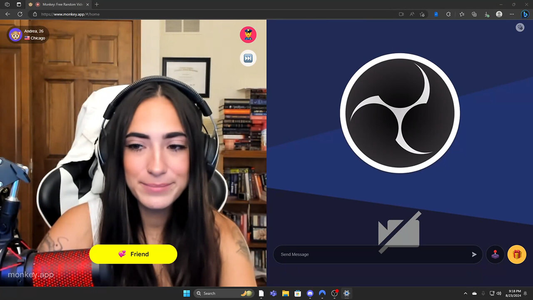533x300 pixels.
Task: Open the Bing Copilot sidebar icon
Action: [x=525, y=14]
